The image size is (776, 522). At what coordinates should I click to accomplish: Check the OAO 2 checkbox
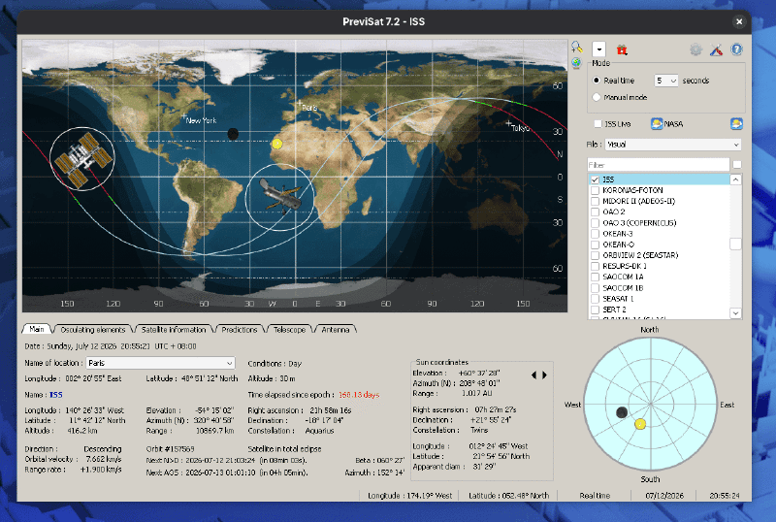coord(595,212)
